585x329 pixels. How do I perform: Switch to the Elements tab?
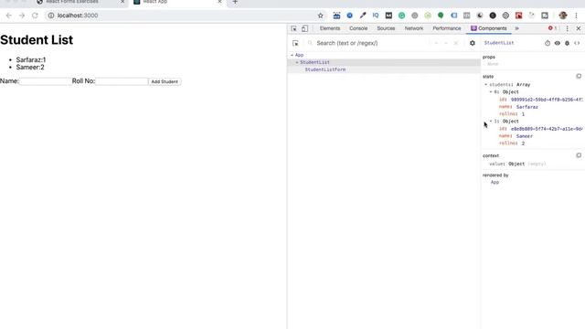point(330,28)
